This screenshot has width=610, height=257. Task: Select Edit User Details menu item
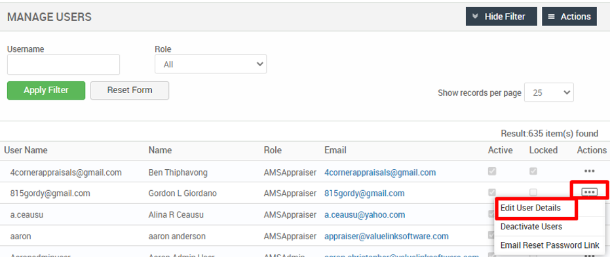(530, 208)
